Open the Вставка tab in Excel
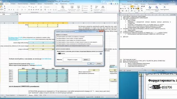This screenshot has width=177, height=99. (x=13, y=4)
